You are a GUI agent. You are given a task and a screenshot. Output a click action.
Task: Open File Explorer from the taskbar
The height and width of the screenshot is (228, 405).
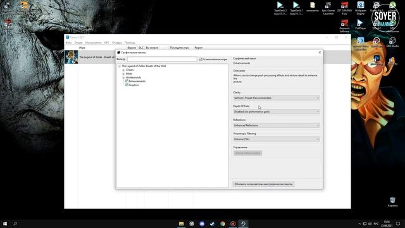[x=182, y=224]
